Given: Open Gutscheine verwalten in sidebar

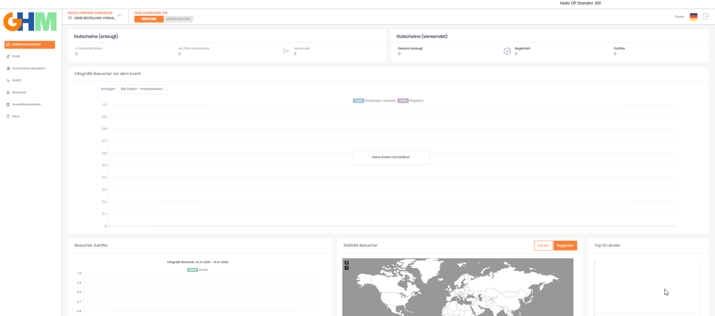Looking at the screenshot, I should point(28,68).
